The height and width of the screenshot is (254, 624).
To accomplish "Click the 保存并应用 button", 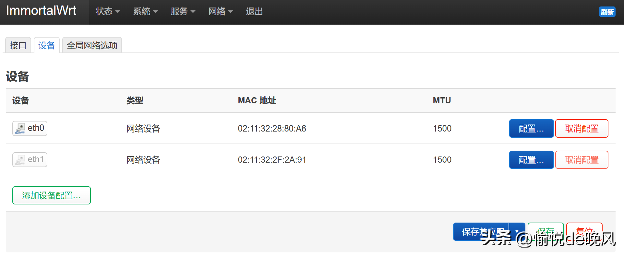I will 481,232.
